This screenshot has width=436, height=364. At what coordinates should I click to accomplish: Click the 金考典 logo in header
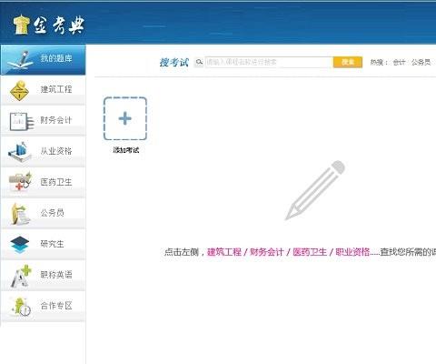pyautogui.click(x=48, y=25)
